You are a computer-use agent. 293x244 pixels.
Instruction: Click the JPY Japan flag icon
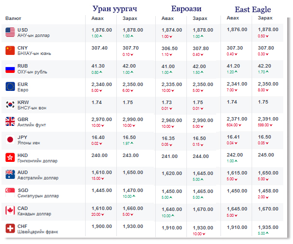(10, 140)
